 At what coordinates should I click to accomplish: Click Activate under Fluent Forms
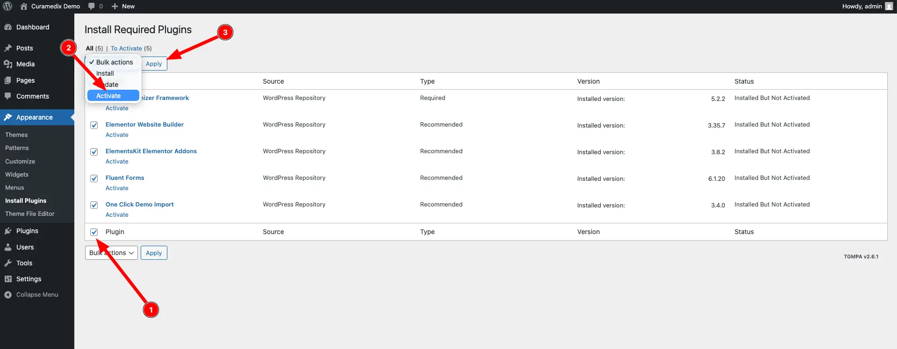point(117,188)
